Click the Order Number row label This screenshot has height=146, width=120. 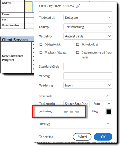click(x=10, y=25)
